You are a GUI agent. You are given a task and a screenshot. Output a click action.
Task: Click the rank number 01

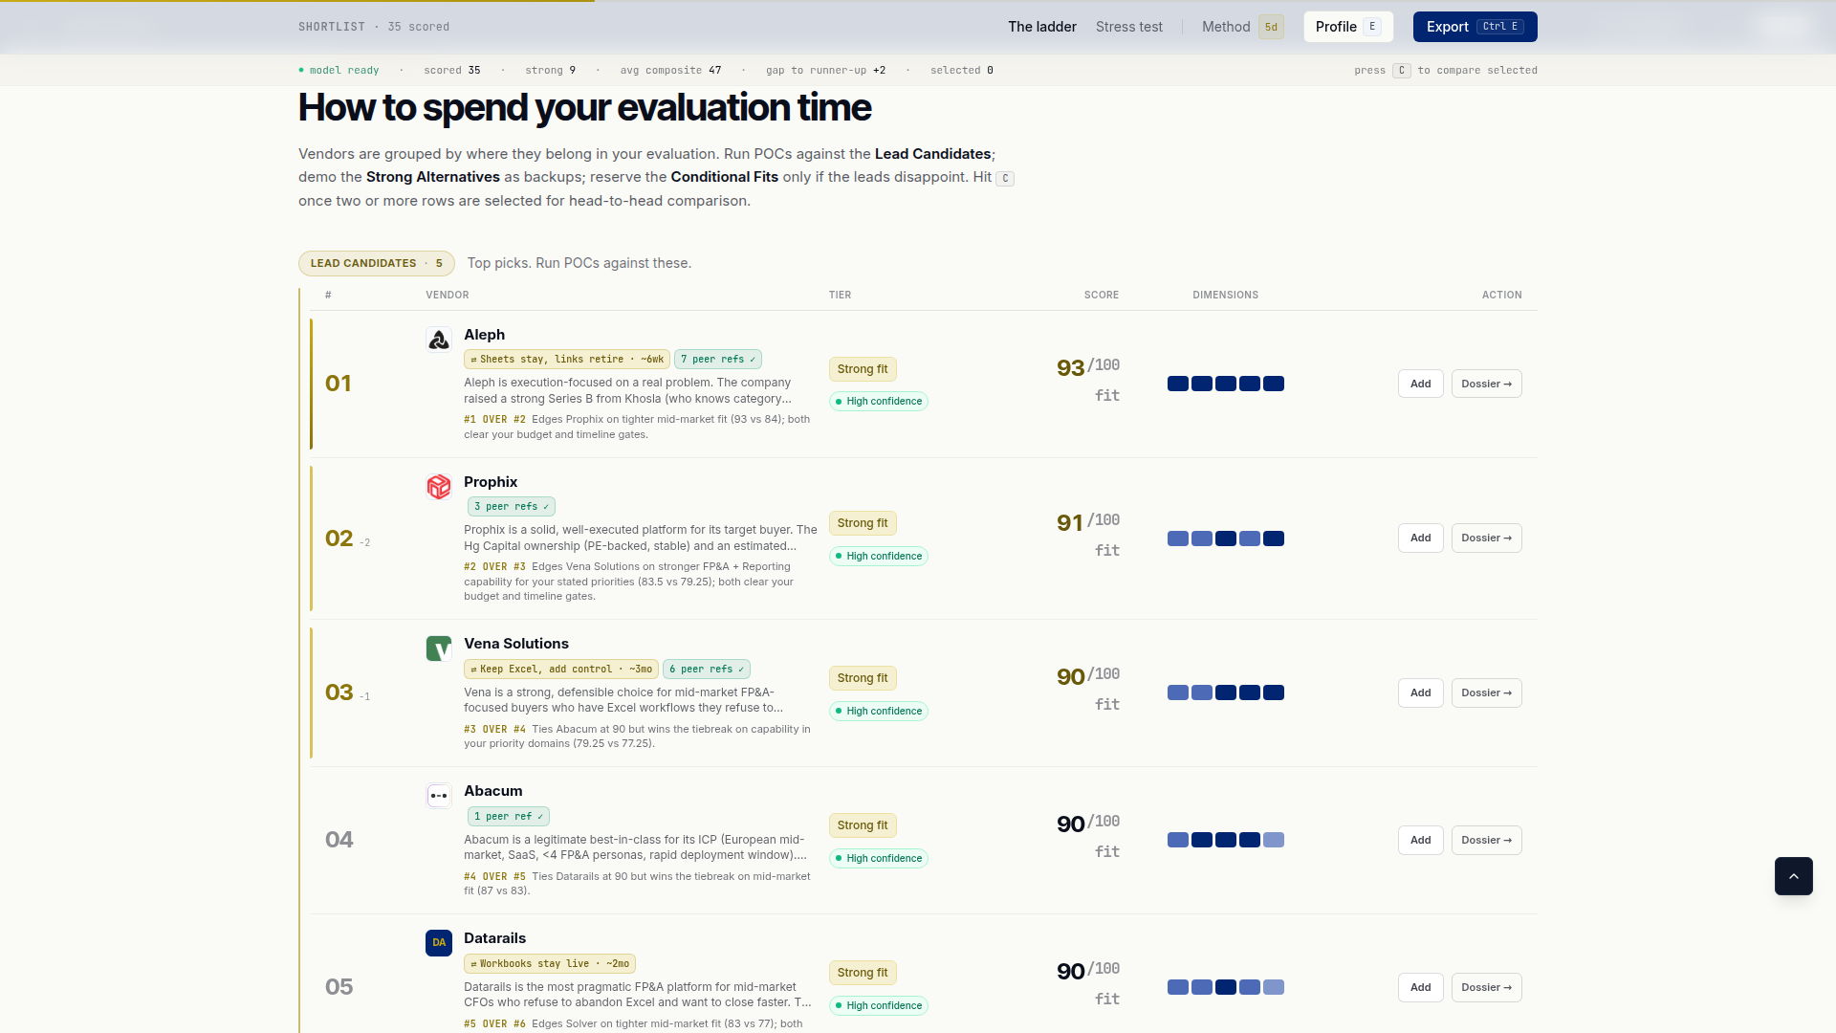tap(339, 384)
